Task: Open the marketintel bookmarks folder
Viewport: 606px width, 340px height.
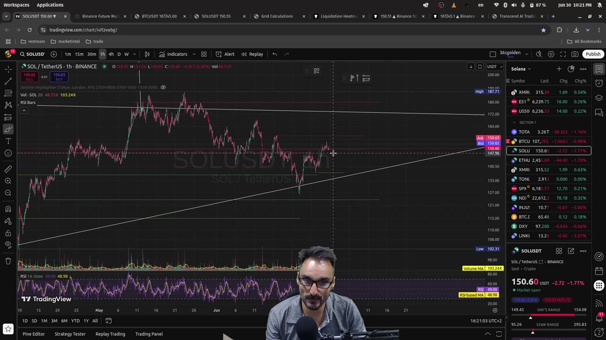Action: tap(65, 42)
